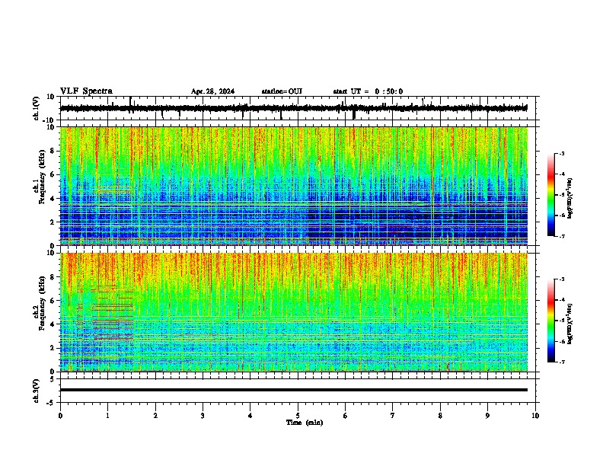This screenshot has width=603, height=466.
Task: Select the ch.2 "Frequency (kHz)" axis label
Action: click(x=42, y=303)
